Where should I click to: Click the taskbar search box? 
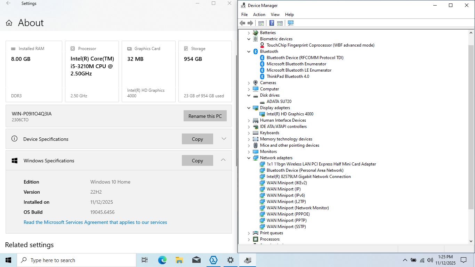click(77, 260)
